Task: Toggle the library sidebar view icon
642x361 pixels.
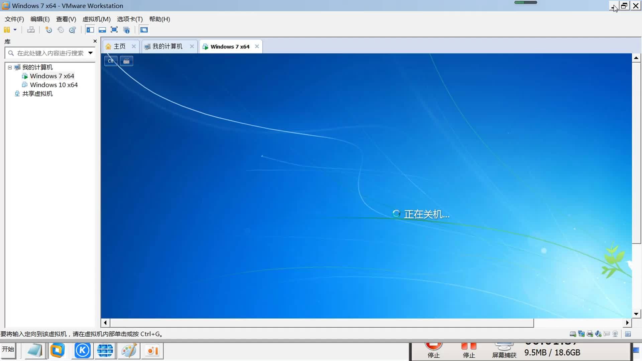Action: (90, 30)
